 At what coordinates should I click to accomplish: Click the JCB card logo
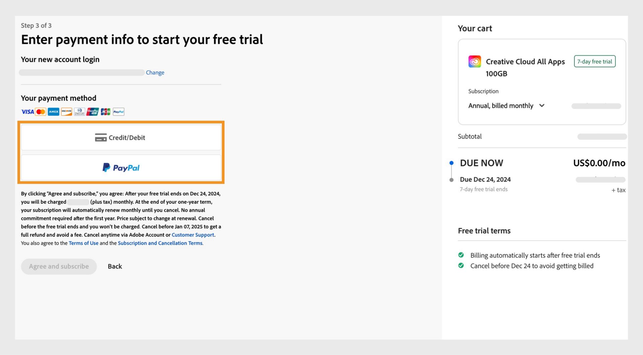105,112
